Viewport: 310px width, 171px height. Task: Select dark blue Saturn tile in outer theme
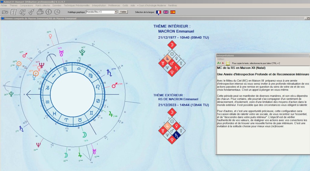pos(176,135)
